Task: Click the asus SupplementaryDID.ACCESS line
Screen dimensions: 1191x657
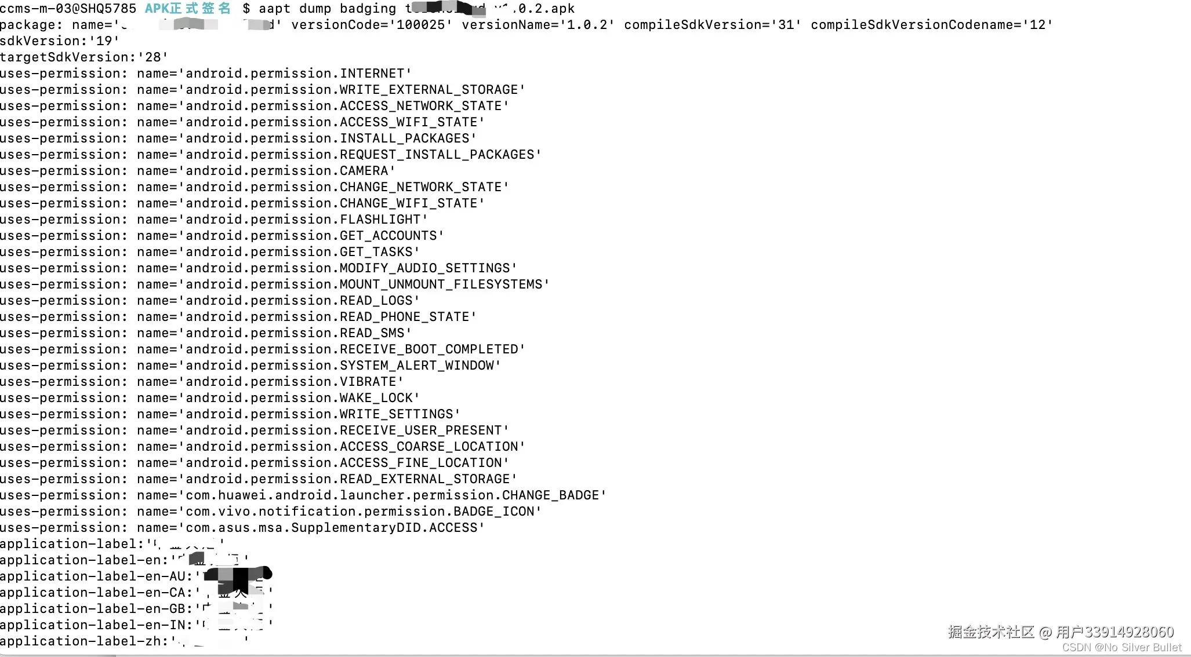Action: tap(242, 528)
